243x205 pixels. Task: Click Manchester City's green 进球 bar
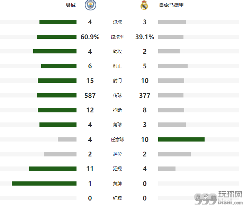58,22
